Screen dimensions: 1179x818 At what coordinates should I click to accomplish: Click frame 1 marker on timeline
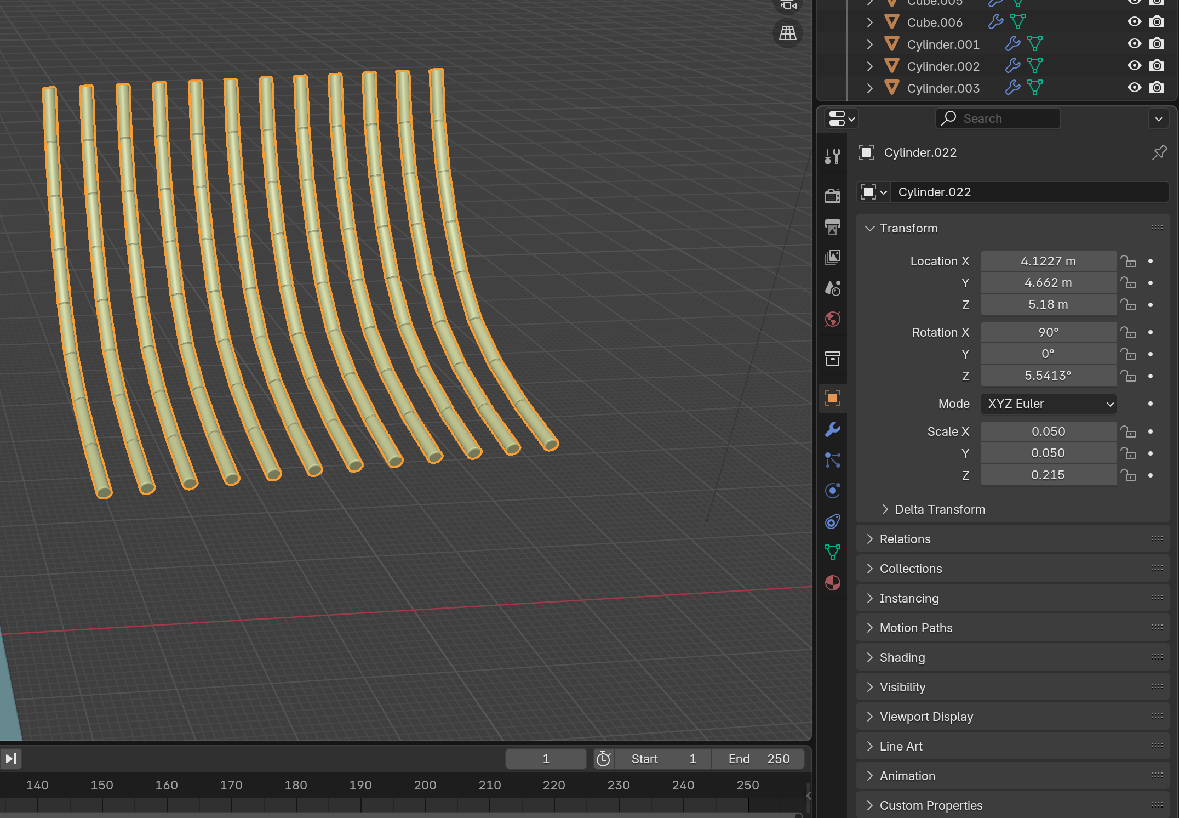[x=545, y=759]
